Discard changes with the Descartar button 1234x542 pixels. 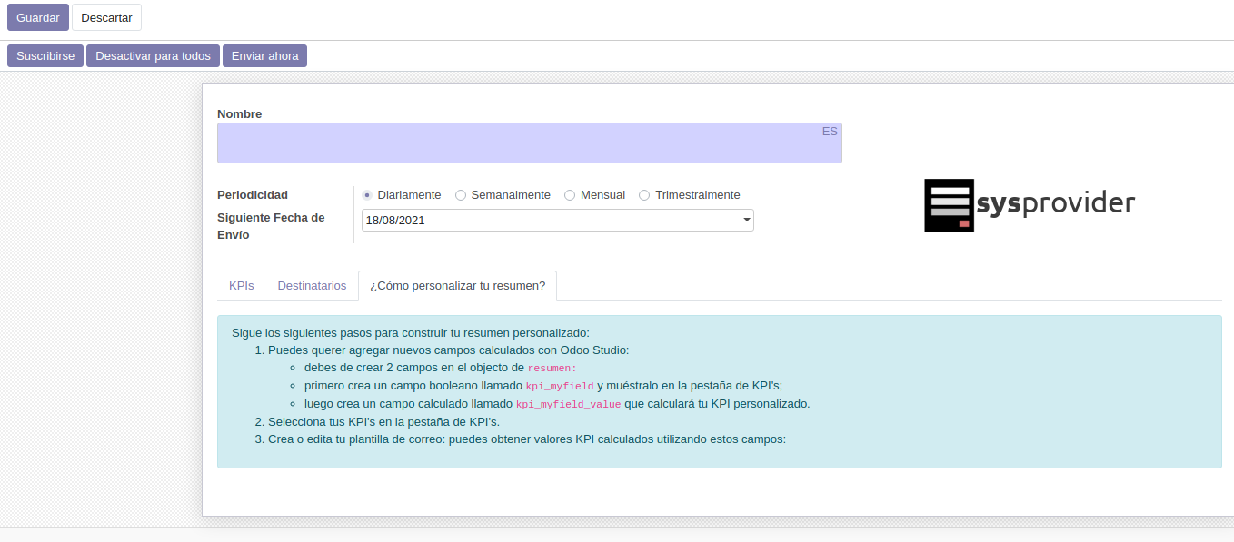pos(106,17)
